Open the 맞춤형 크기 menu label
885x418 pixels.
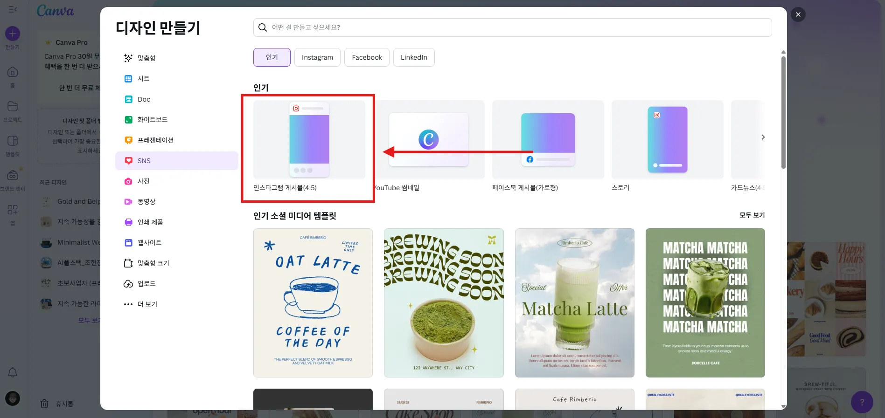153,263
